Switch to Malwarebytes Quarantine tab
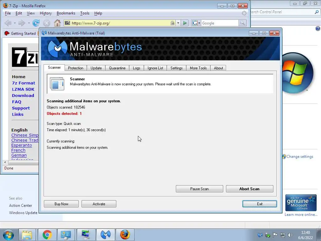 pyautogui.click(x=117, y=68)
